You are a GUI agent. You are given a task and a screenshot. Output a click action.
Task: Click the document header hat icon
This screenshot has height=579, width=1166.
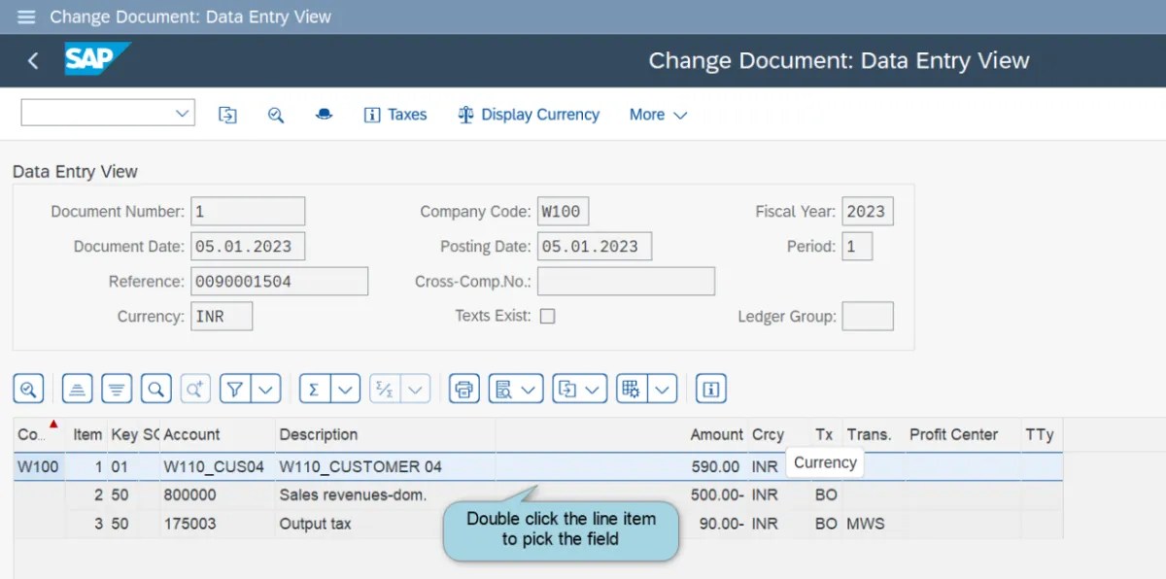(325, 115)
